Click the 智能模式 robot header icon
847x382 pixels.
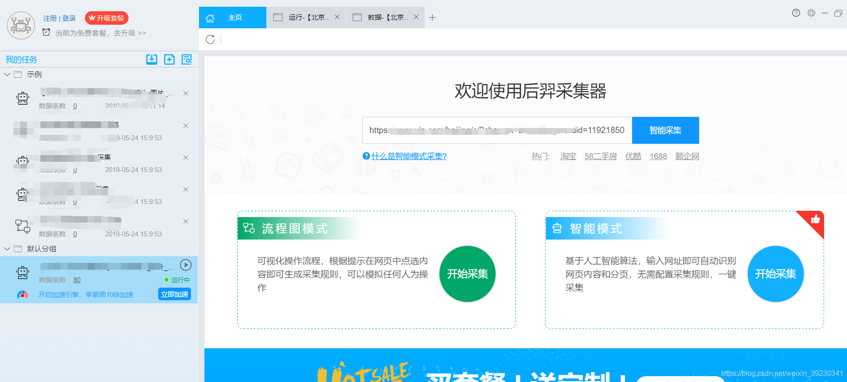557,228
